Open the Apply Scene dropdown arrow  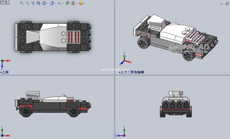point(77,4)
